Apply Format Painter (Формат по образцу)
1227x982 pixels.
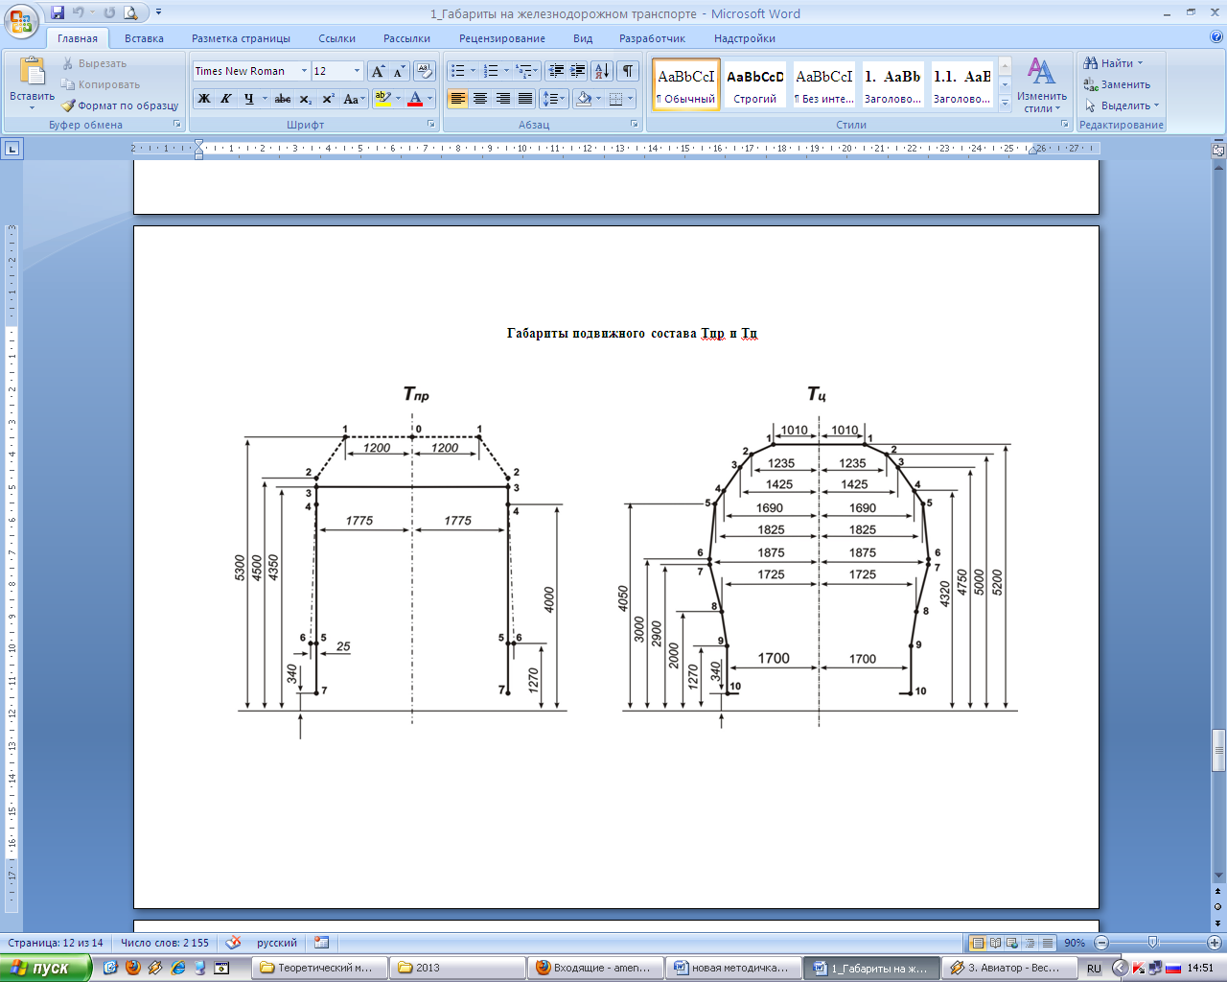coord(120,105)
